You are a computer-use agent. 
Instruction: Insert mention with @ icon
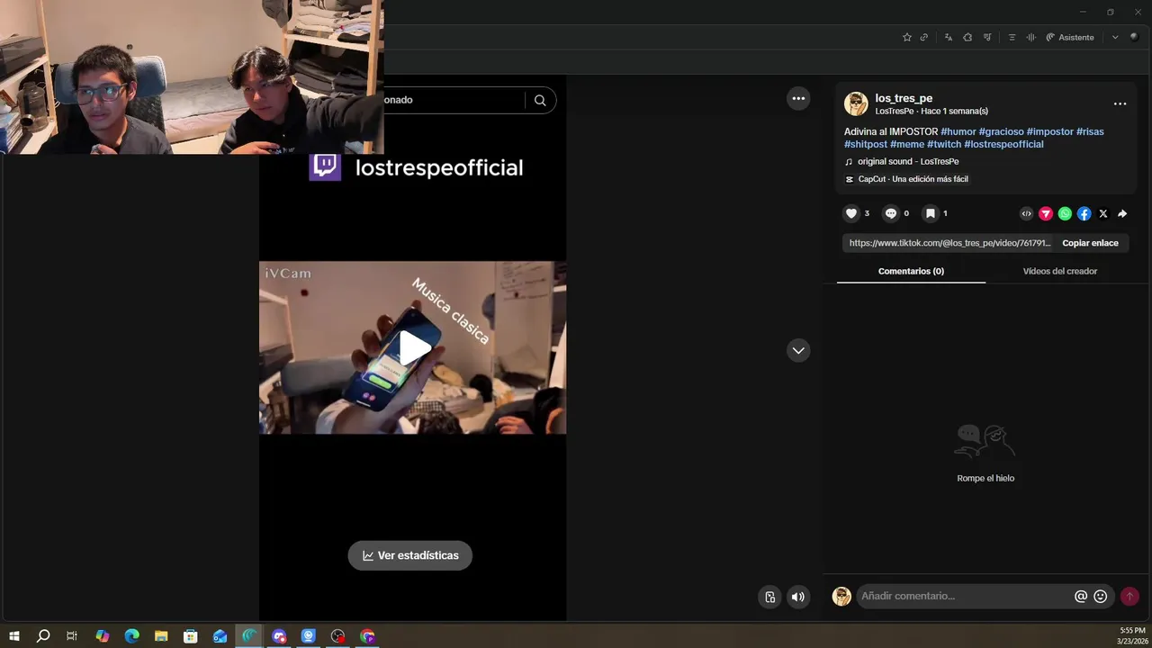1081,596
